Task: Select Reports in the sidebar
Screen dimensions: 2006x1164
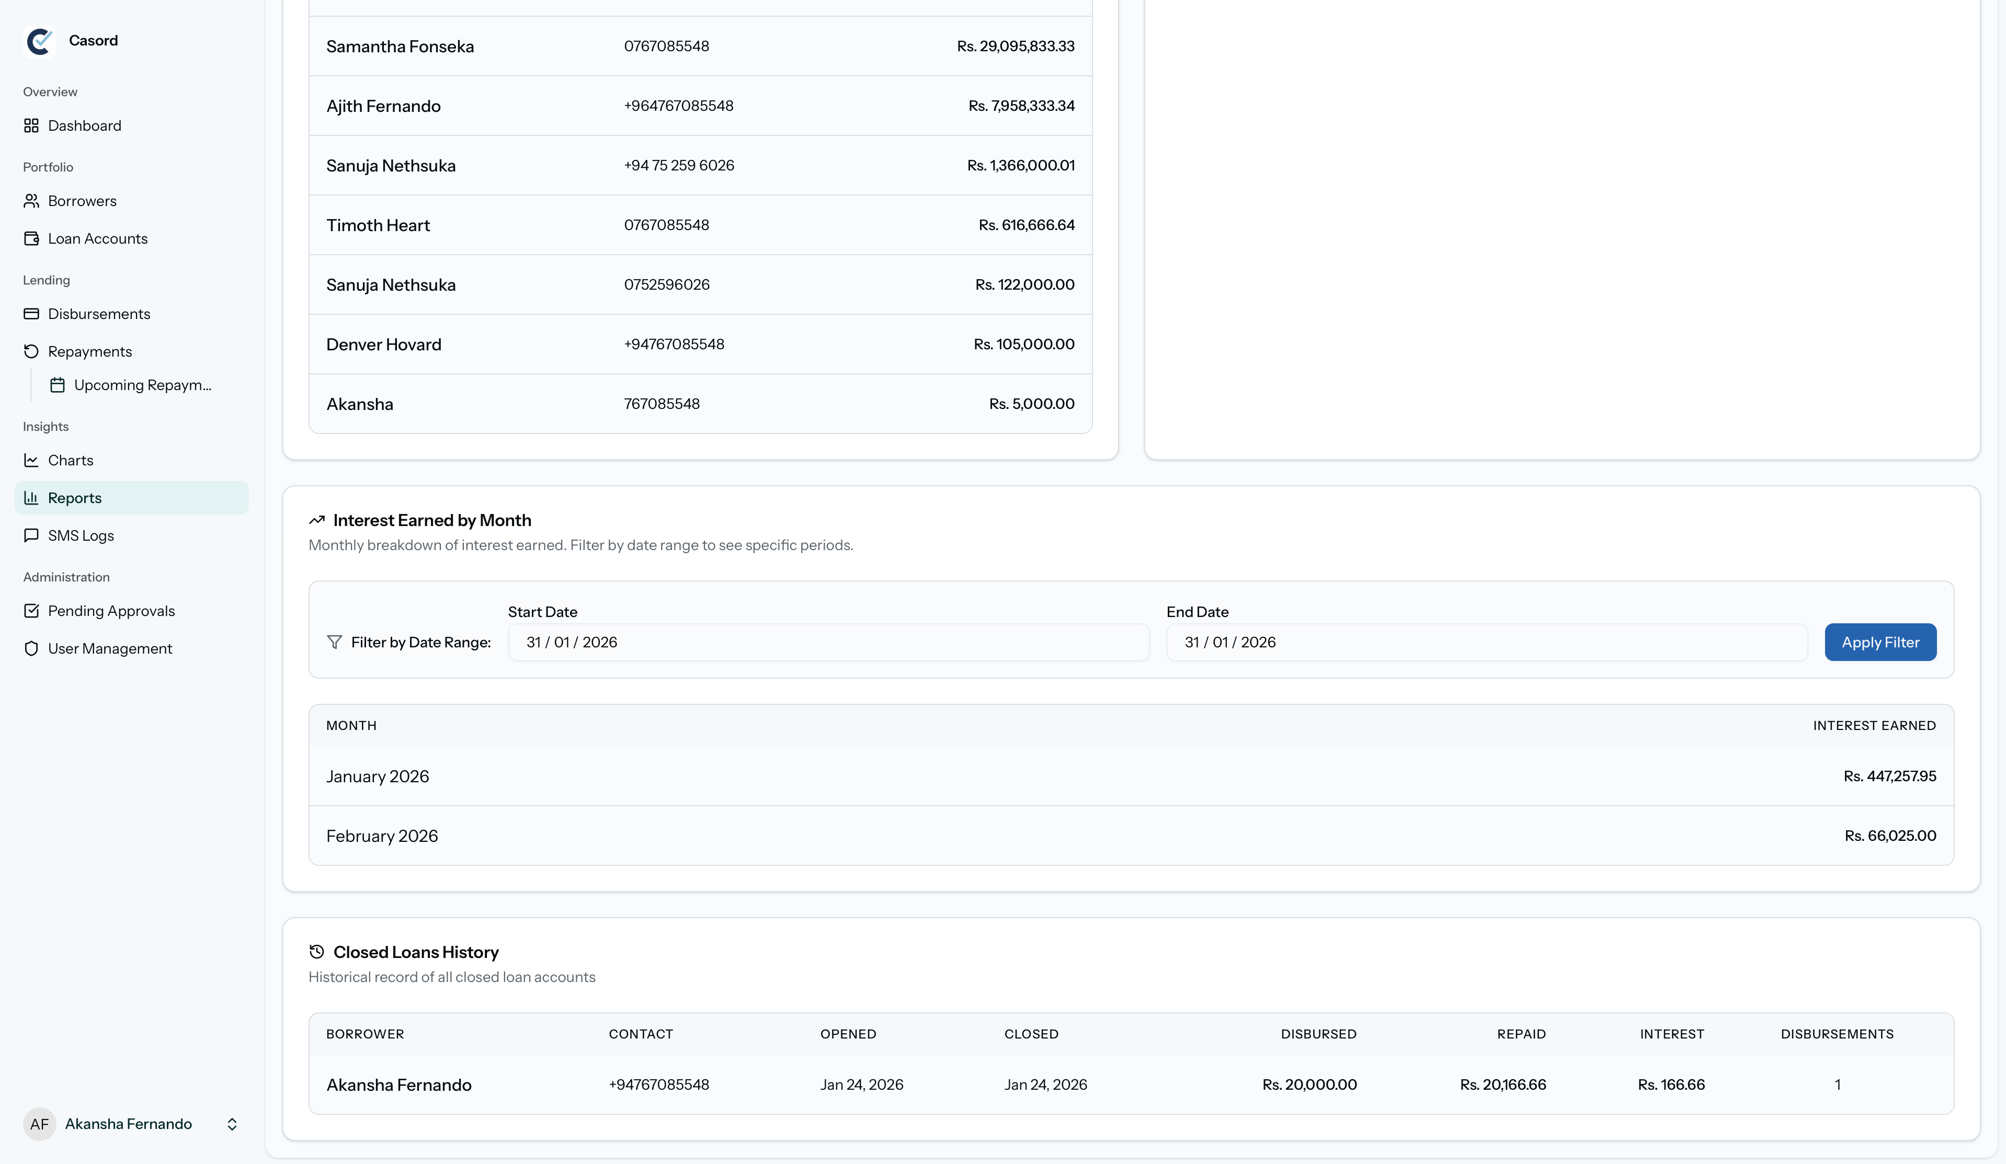Action: [74, 498]
